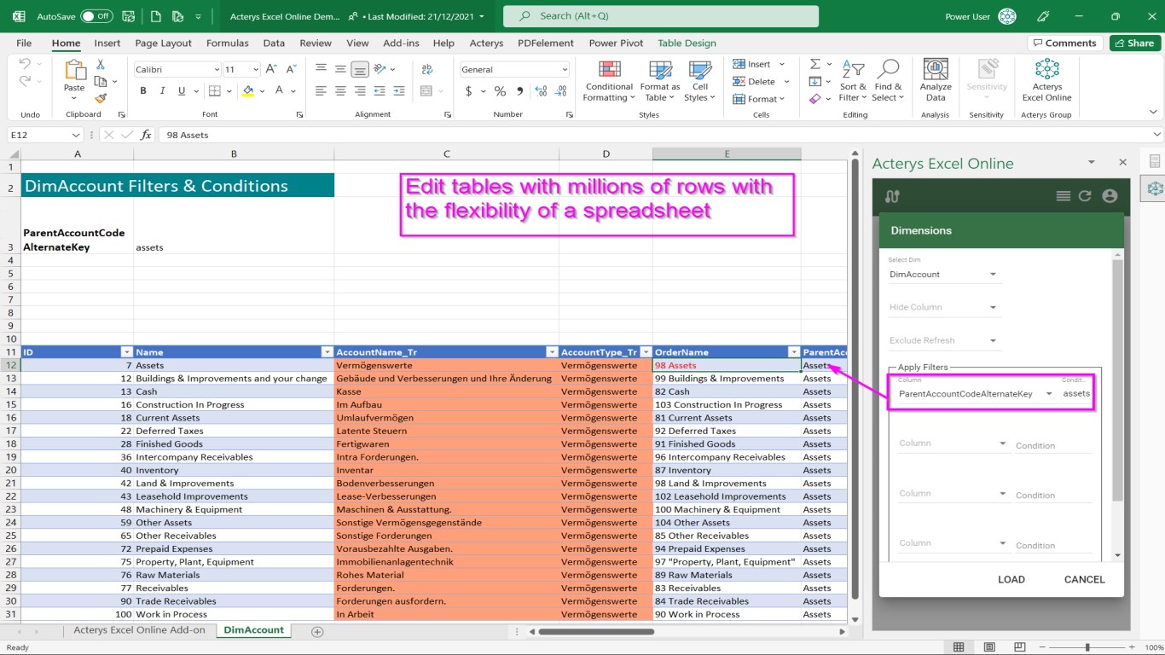Apply the accounting currency format
The image size is (1165, 655).
pyautogui.click(x=469, y=91)
